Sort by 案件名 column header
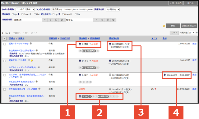 click(x=12, y=38)
